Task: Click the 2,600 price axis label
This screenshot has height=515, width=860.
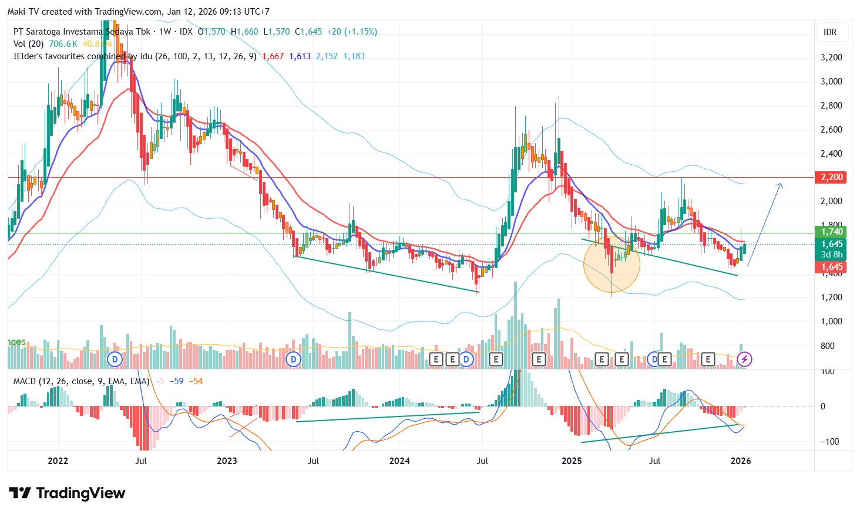Action: (x=831, y=130)
